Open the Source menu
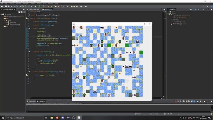213x120 pixels. (x=12, y=4)
